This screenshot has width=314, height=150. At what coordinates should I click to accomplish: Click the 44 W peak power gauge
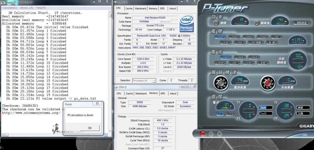[x=280, y=21]
